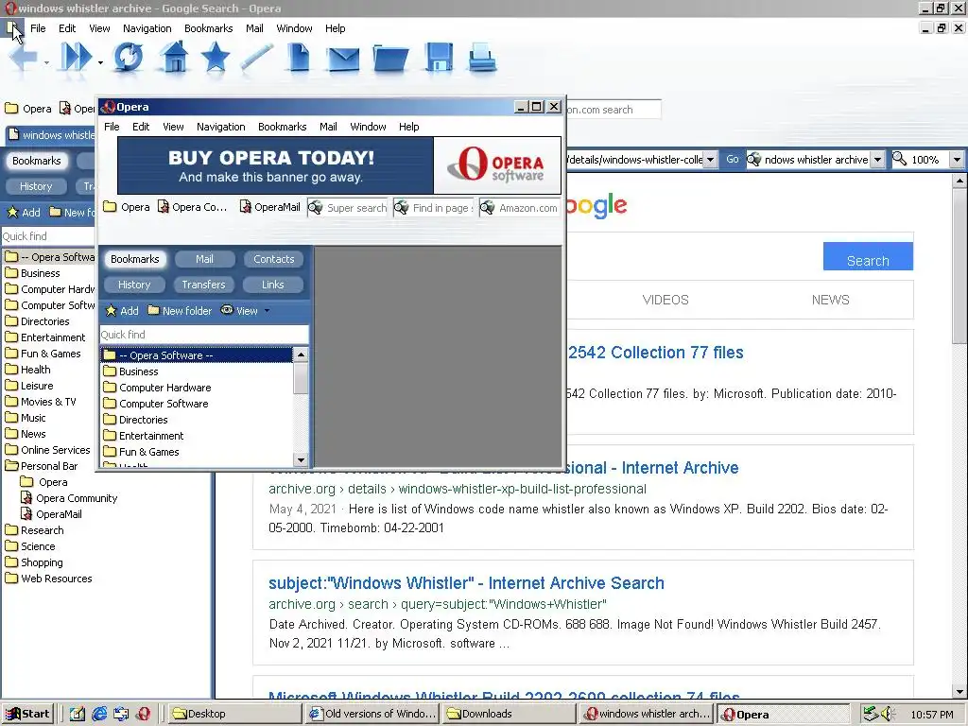This screenshot has height=726, width=968.
Task: Click the Opera folder on front window personal bar
Action: pyautogui.click(x=127, y=207)
